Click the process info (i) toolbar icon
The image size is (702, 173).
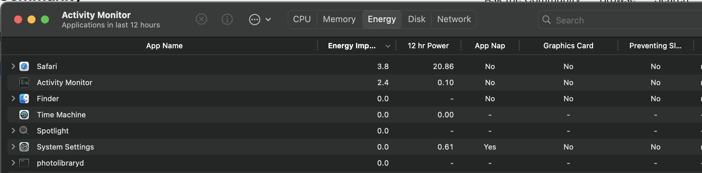click(227, 19)
